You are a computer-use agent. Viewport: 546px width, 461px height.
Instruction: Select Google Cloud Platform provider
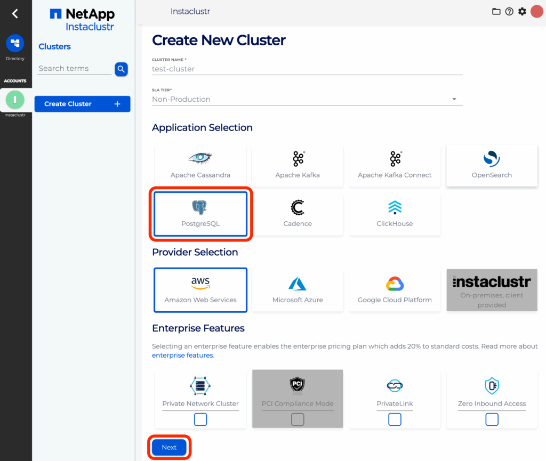(x=395, y=290)
